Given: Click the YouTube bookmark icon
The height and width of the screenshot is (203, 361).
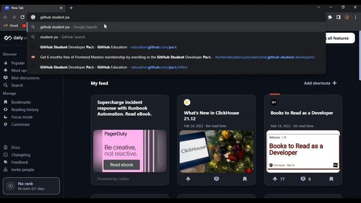Looking at the screenshot, I should click(x=24, y=25).
